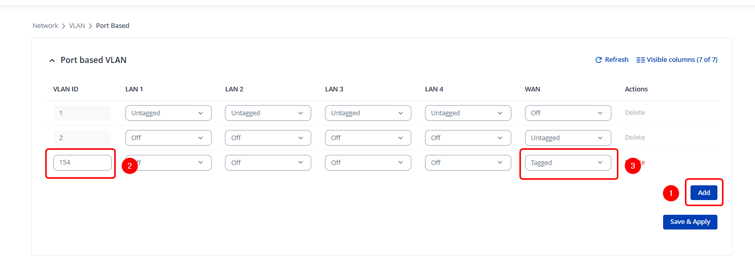This screenshot has width=755, height=263.
Task: Click the Refresh icon
Action: click(599, 60)
